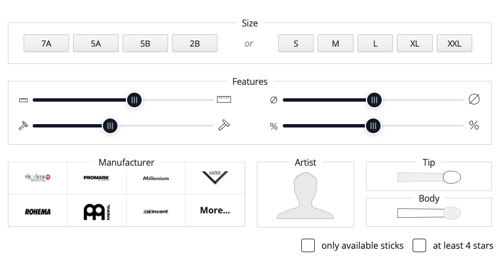Open the Artist silhouette selector
This screenshot has height=269, width=502.
point(305,195)
